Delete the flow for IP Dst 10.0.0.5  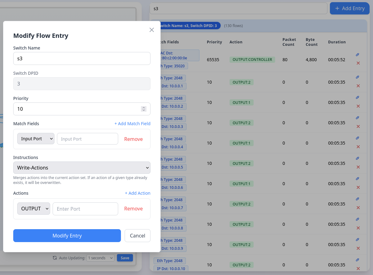[x=358, y=167]
